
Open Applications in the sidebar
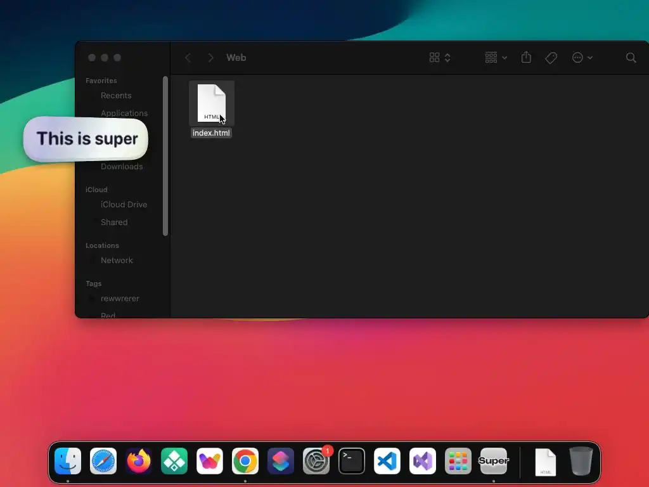[124, 113]
